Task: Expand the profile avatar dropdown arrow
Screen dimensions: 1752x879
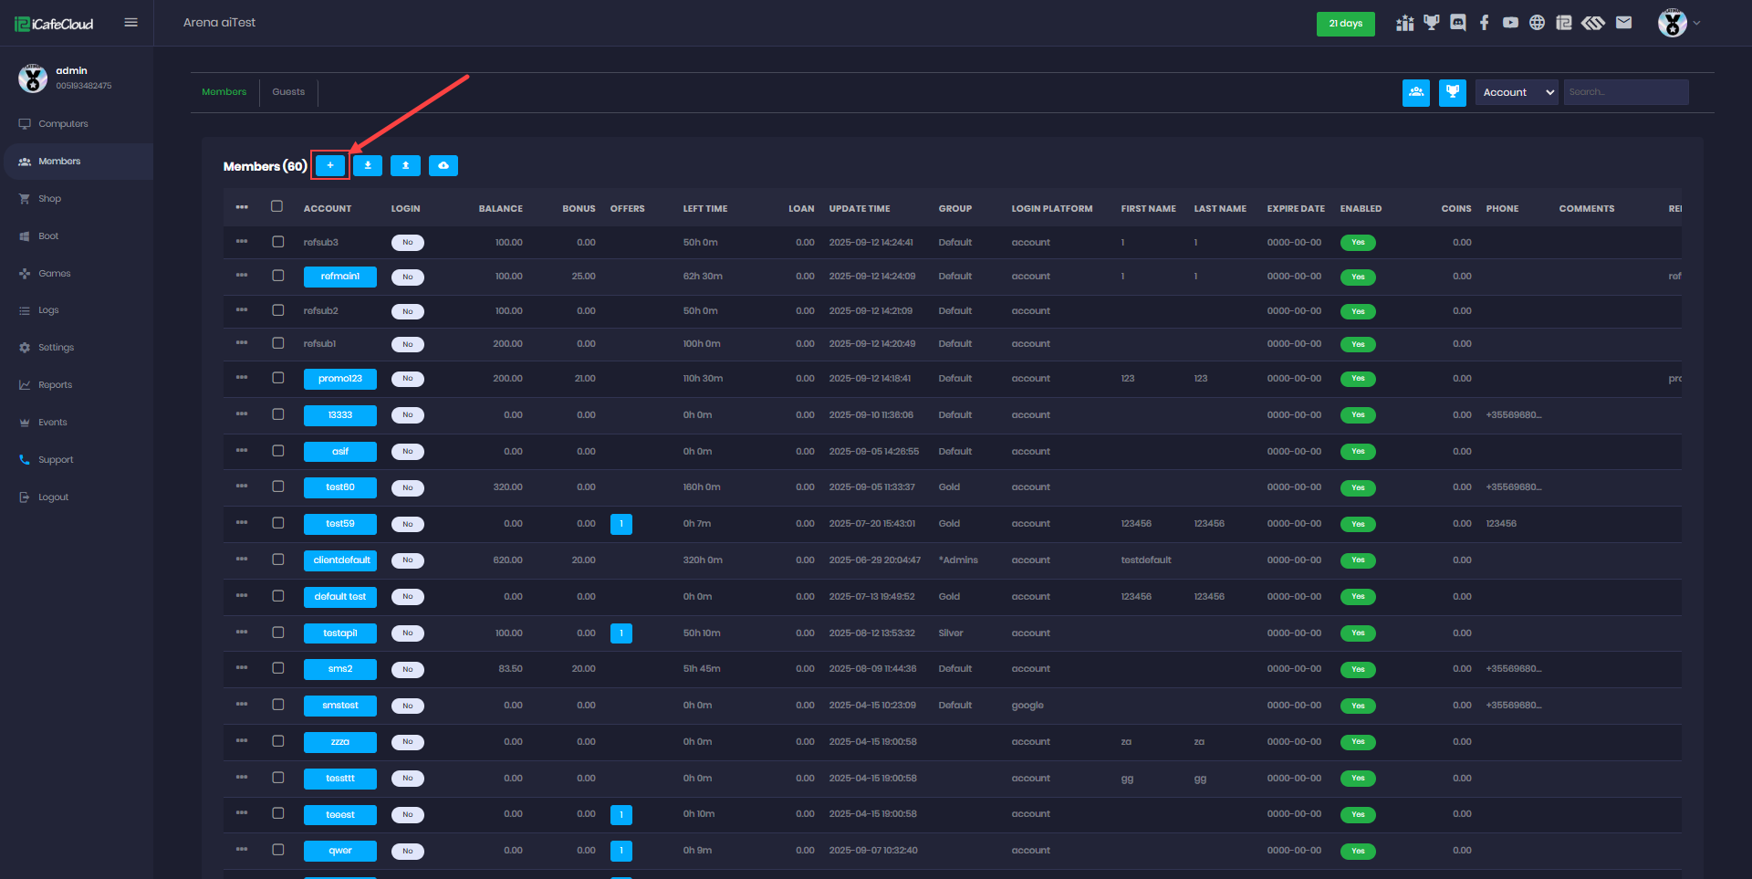Action: click(x=1696, y=23)
